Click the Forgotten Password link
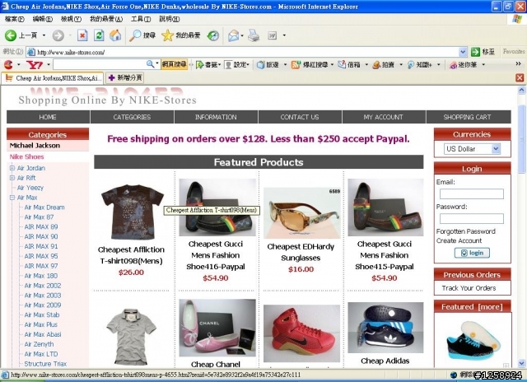 click(465, 231)
